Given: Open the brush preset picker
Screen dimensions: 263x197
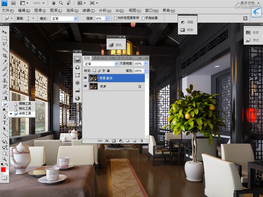Looking at the screenshot, I should (x=33, y=18).
